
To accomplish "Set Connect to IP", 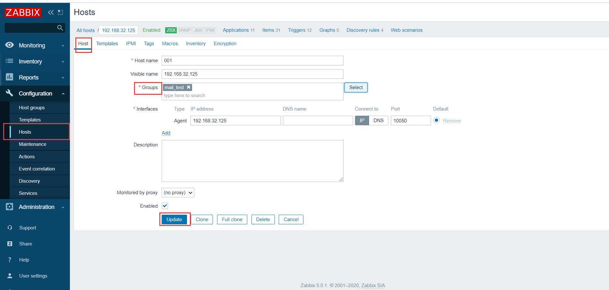I will pyautogui.click(x=362, y=120).
